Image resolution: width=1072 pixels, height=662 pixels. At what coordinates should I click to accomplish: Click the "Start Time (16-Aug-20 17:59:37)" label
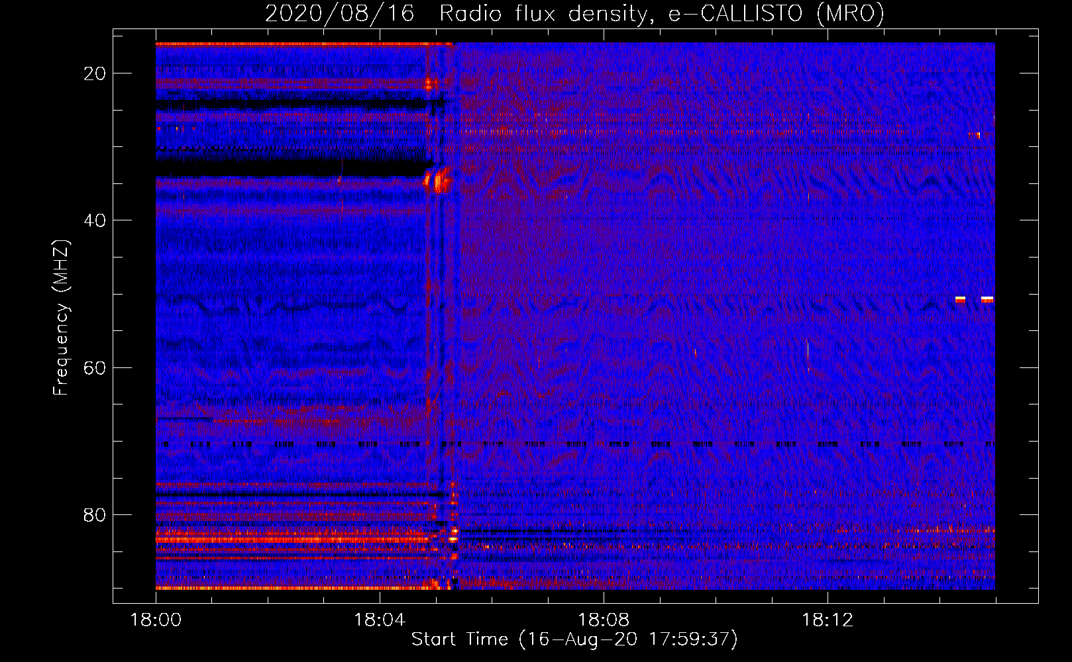coord(574,639)
